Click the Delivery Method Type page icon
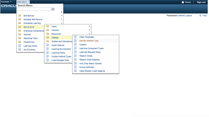The height and width of the screenshot is (117, 209). point(75,40)
